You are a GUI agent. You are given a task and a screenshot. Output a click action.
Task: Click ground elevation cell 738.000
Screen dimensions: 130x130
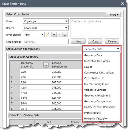click(x=66, y=108)
